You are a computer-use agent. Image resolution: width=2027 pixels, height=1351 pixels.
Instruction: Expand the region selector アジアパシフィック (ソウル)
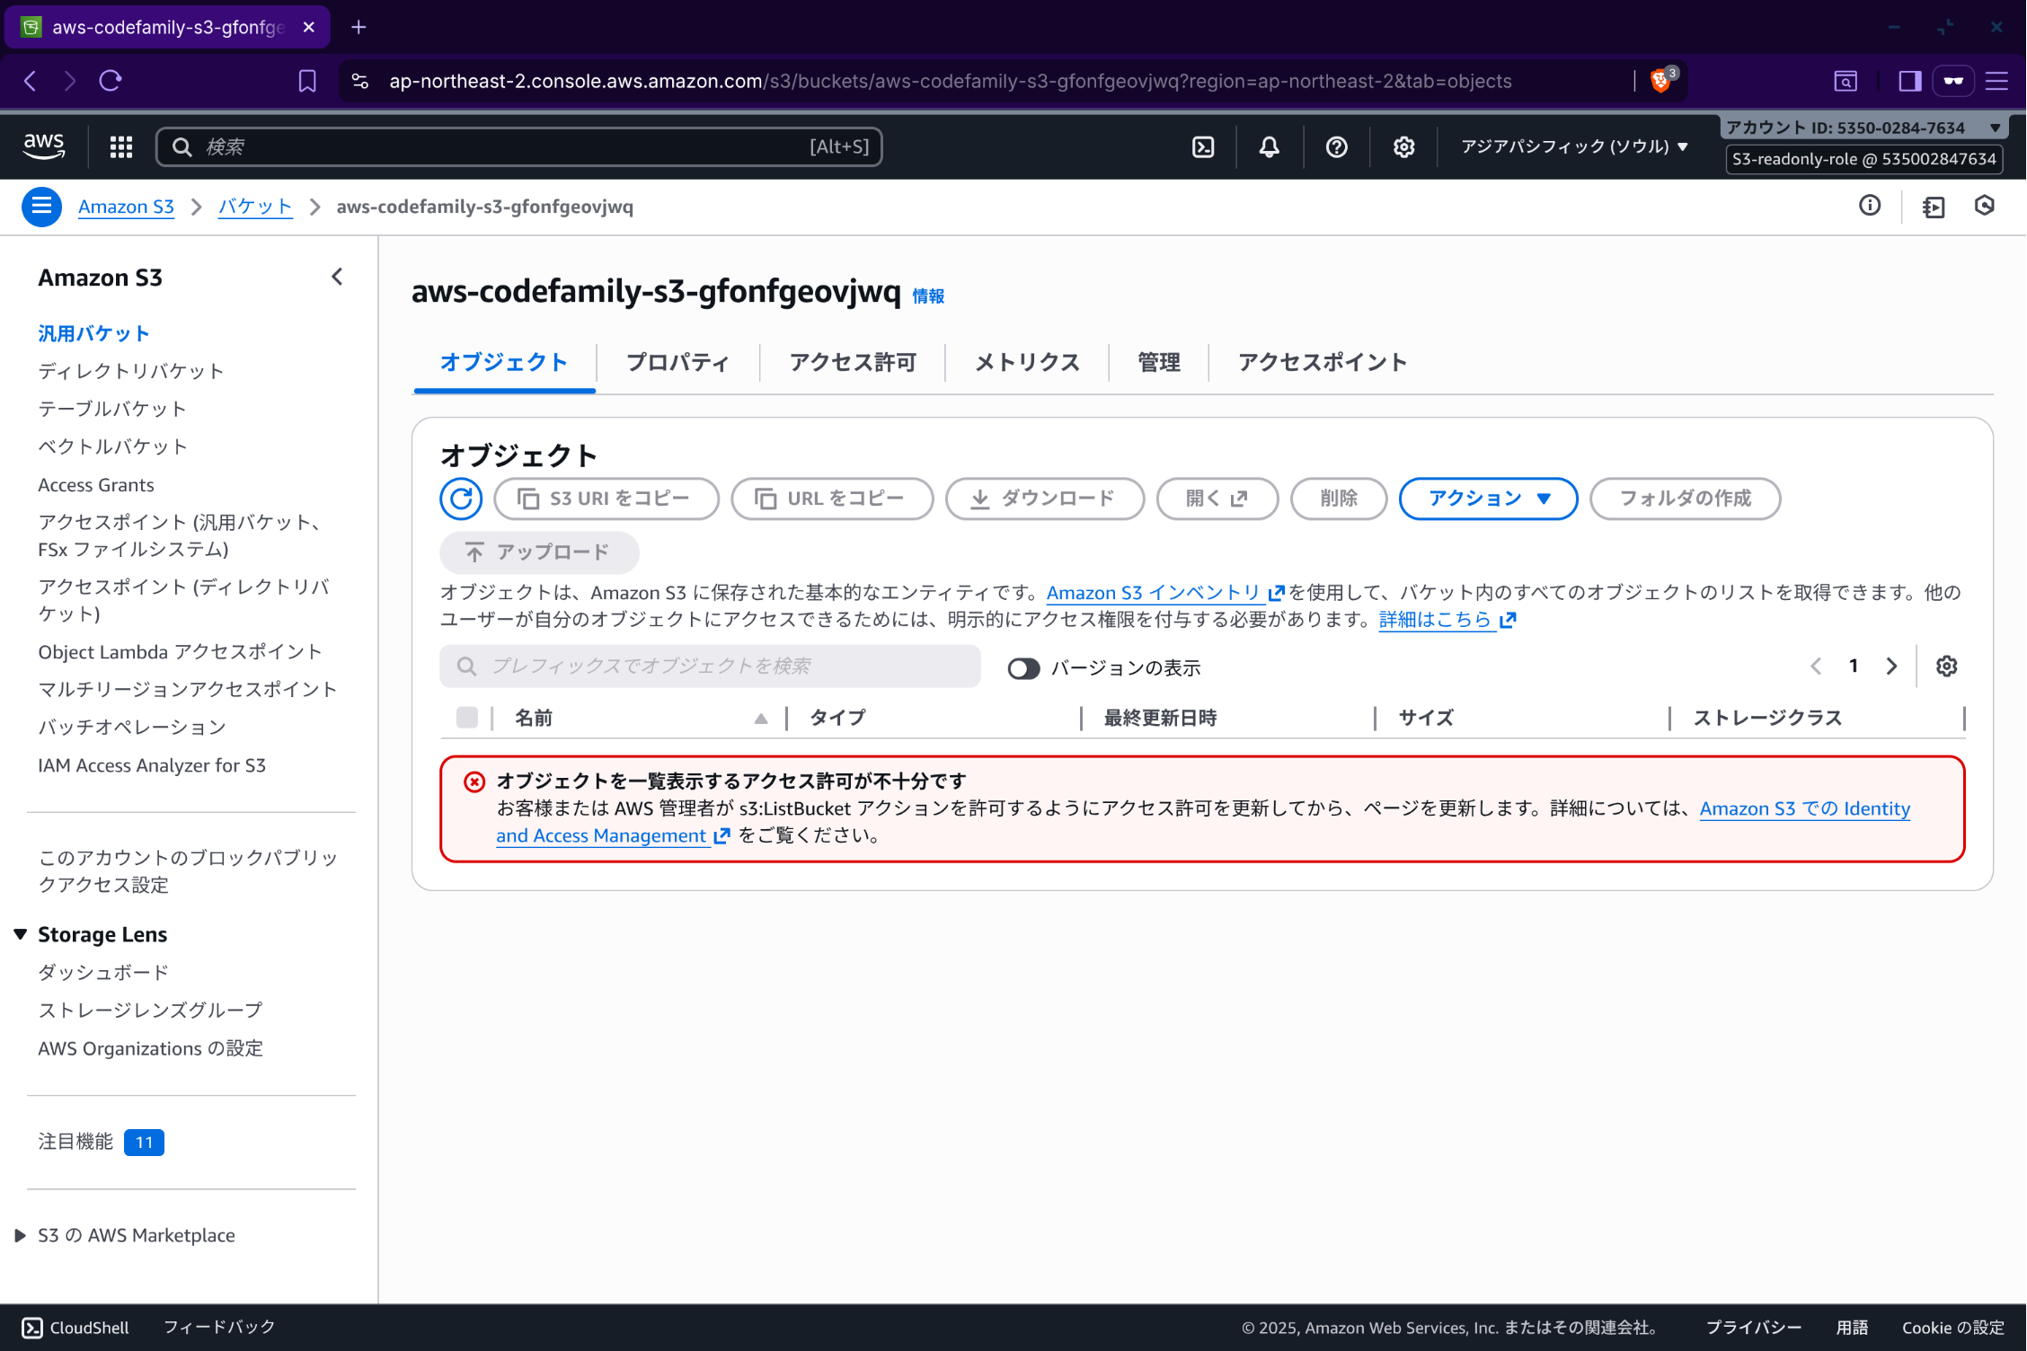pos(1574,146)
